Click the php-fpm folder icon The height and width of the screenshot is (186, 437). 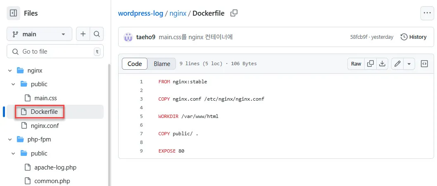20,139
